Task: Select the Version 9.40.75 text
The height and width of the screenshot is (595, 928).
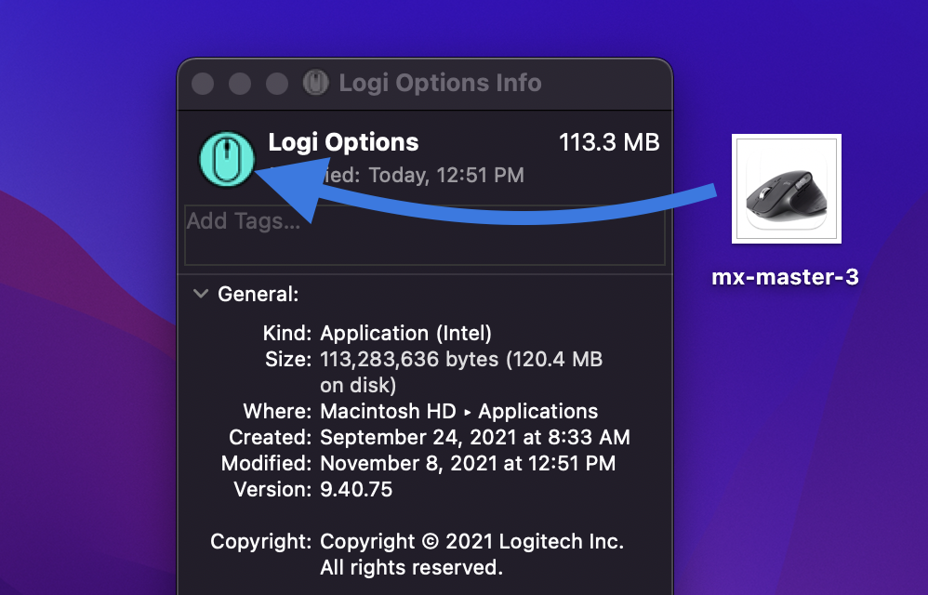Action: [353, 488]
